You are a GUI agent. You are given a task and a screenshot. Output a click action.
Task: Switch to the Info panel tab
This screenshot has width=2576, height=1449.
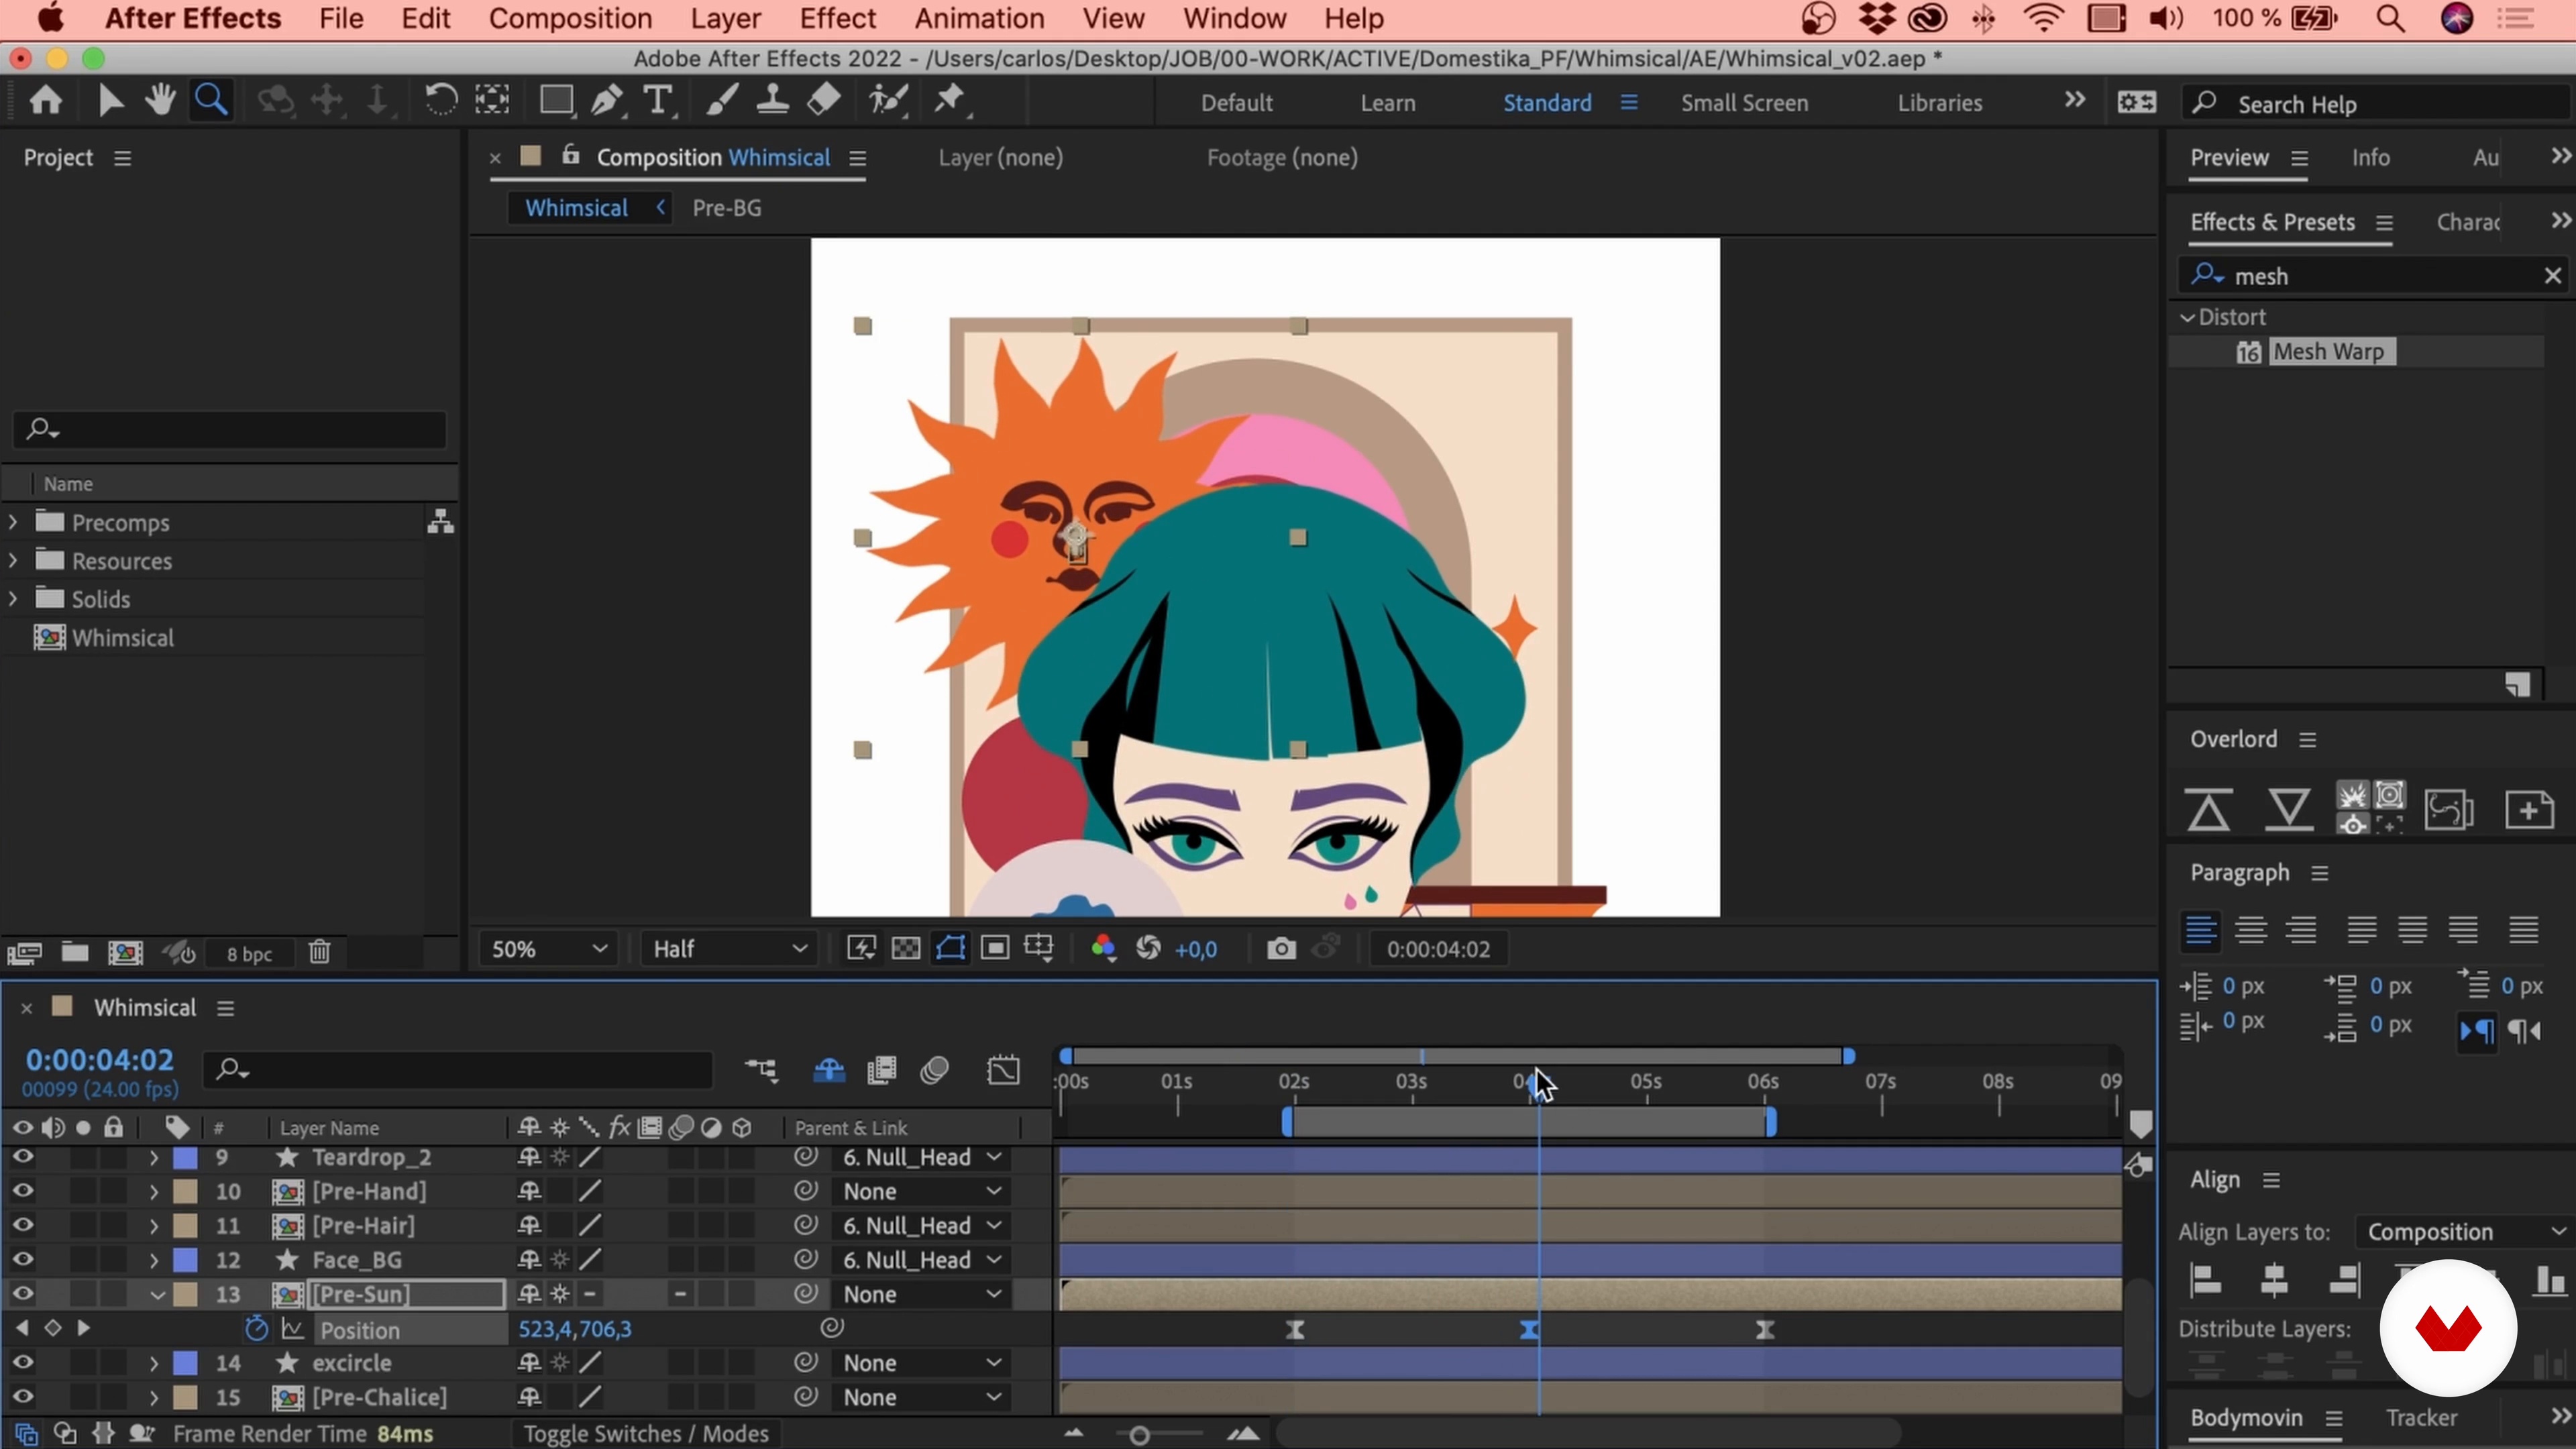coord(2370,157)
